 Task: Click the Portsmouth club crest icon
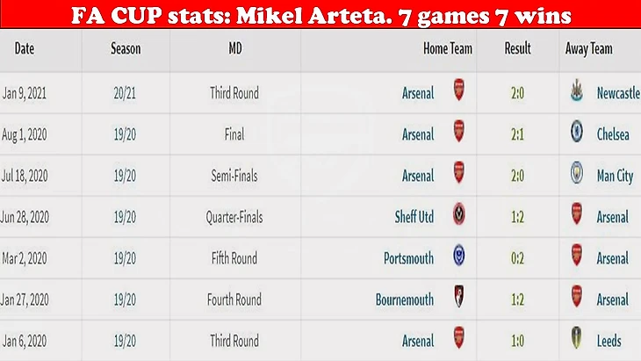click(459, 256)
